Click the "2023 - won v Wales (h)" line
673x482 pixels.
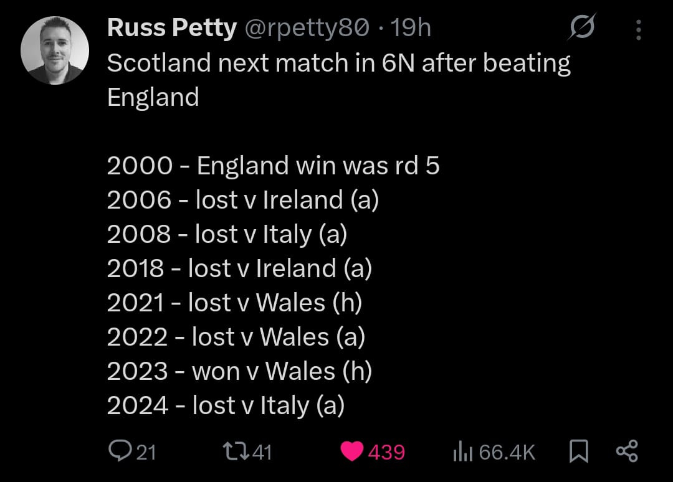[x=239, y=371]
